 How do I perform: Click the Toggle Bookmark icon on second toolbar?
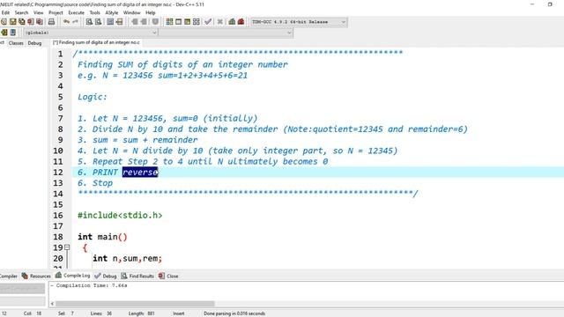[x=13, y=33]
